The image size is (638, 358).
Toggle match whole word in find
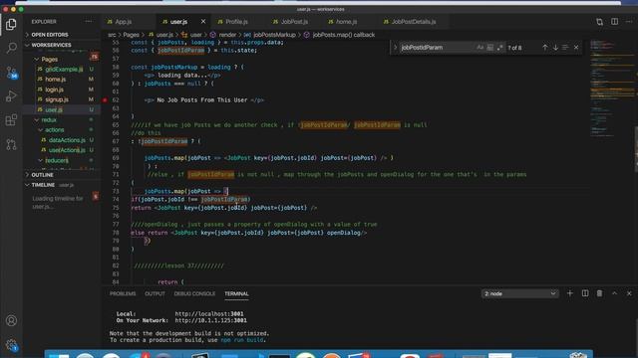click(490, 48)
